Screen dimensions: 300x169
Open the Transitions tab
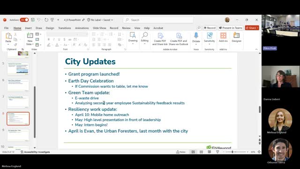point(65,28)
